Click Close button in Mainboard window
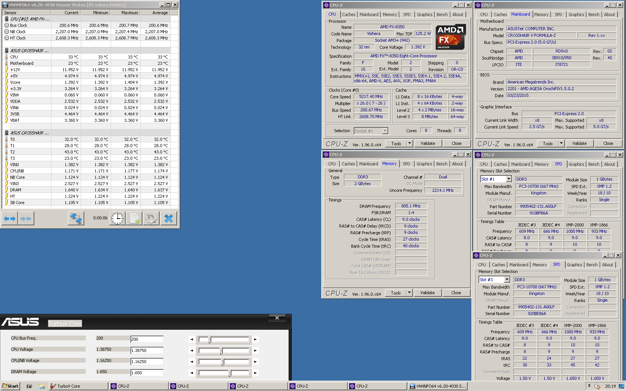The width and height of the screenshot is (626, 391). [x=608, y=143]
